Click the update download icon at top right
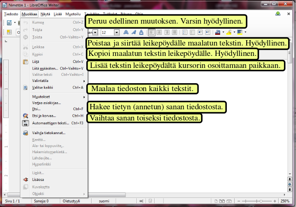This screenshot has width=296, height=207. 278,14
